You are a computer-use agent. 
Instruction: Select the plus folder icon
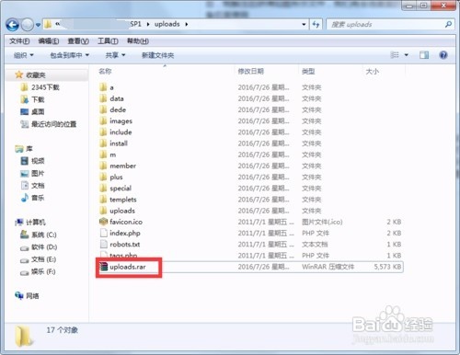click(103, 177)
